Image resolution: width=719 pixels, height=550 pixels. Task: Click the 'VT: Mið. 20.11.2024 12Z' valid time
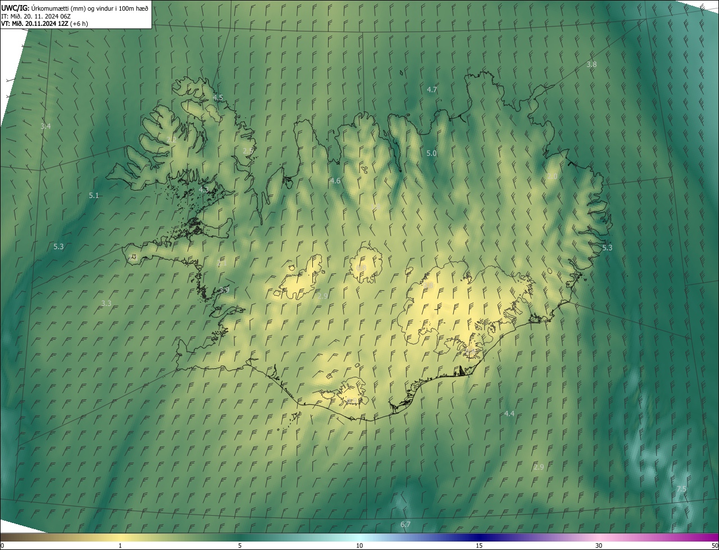(x=35, y=24)
